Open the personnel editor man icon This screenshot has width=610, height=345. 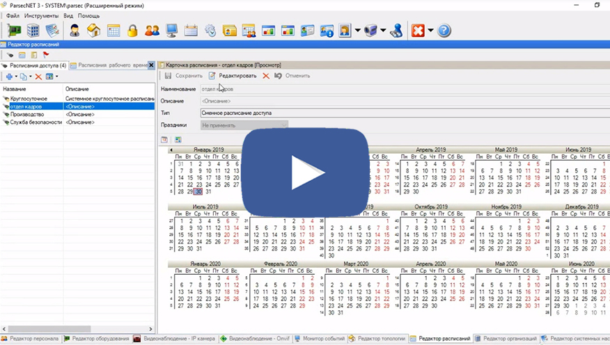pyautogui.click(x=75, y=31)
